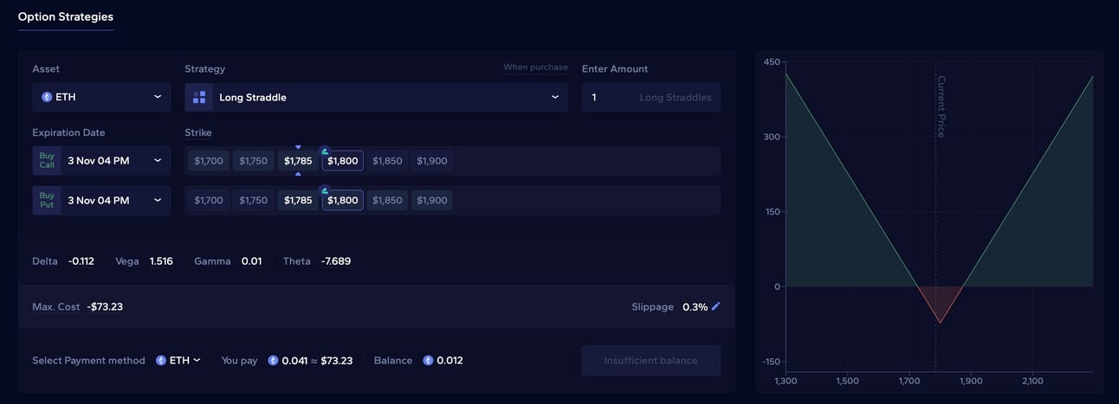
Task: Click the slippage edit pencil icon
Action: point(715,306)
